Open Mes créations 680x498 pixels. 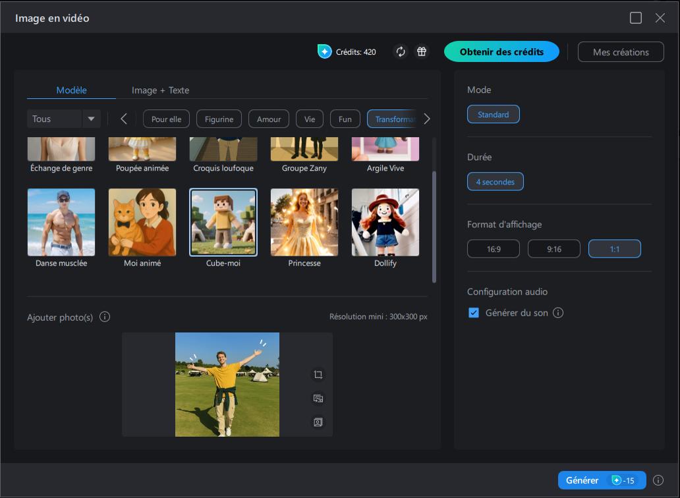click(620, 51)
